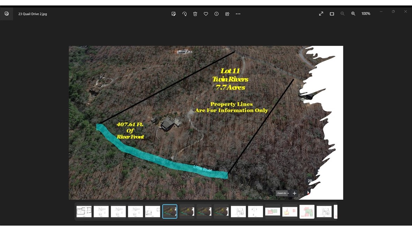This screenshot has width=412, height=231.
Task: Select the first floor plan thumbnail in the filmstrip
Action: click(x=84, y=212)
